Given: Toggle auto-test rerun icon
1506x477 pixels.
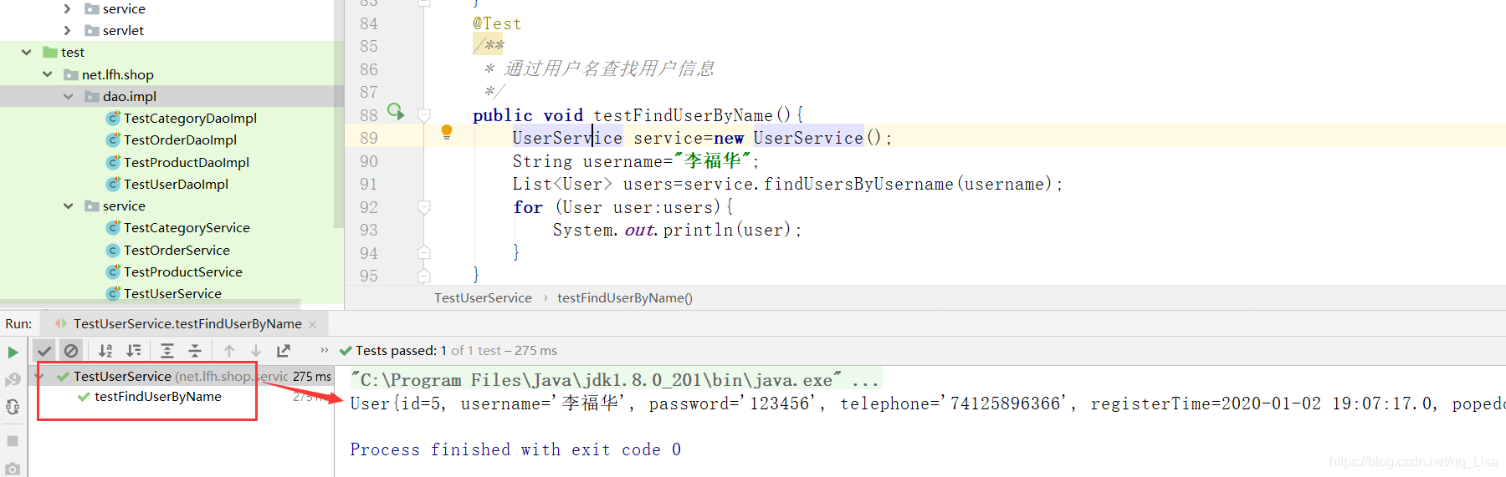Looking at the screenshot, I should 13,407.
